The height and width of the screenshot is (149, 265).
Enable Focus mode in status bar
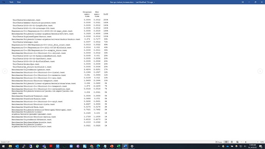(x=219, y=142)
